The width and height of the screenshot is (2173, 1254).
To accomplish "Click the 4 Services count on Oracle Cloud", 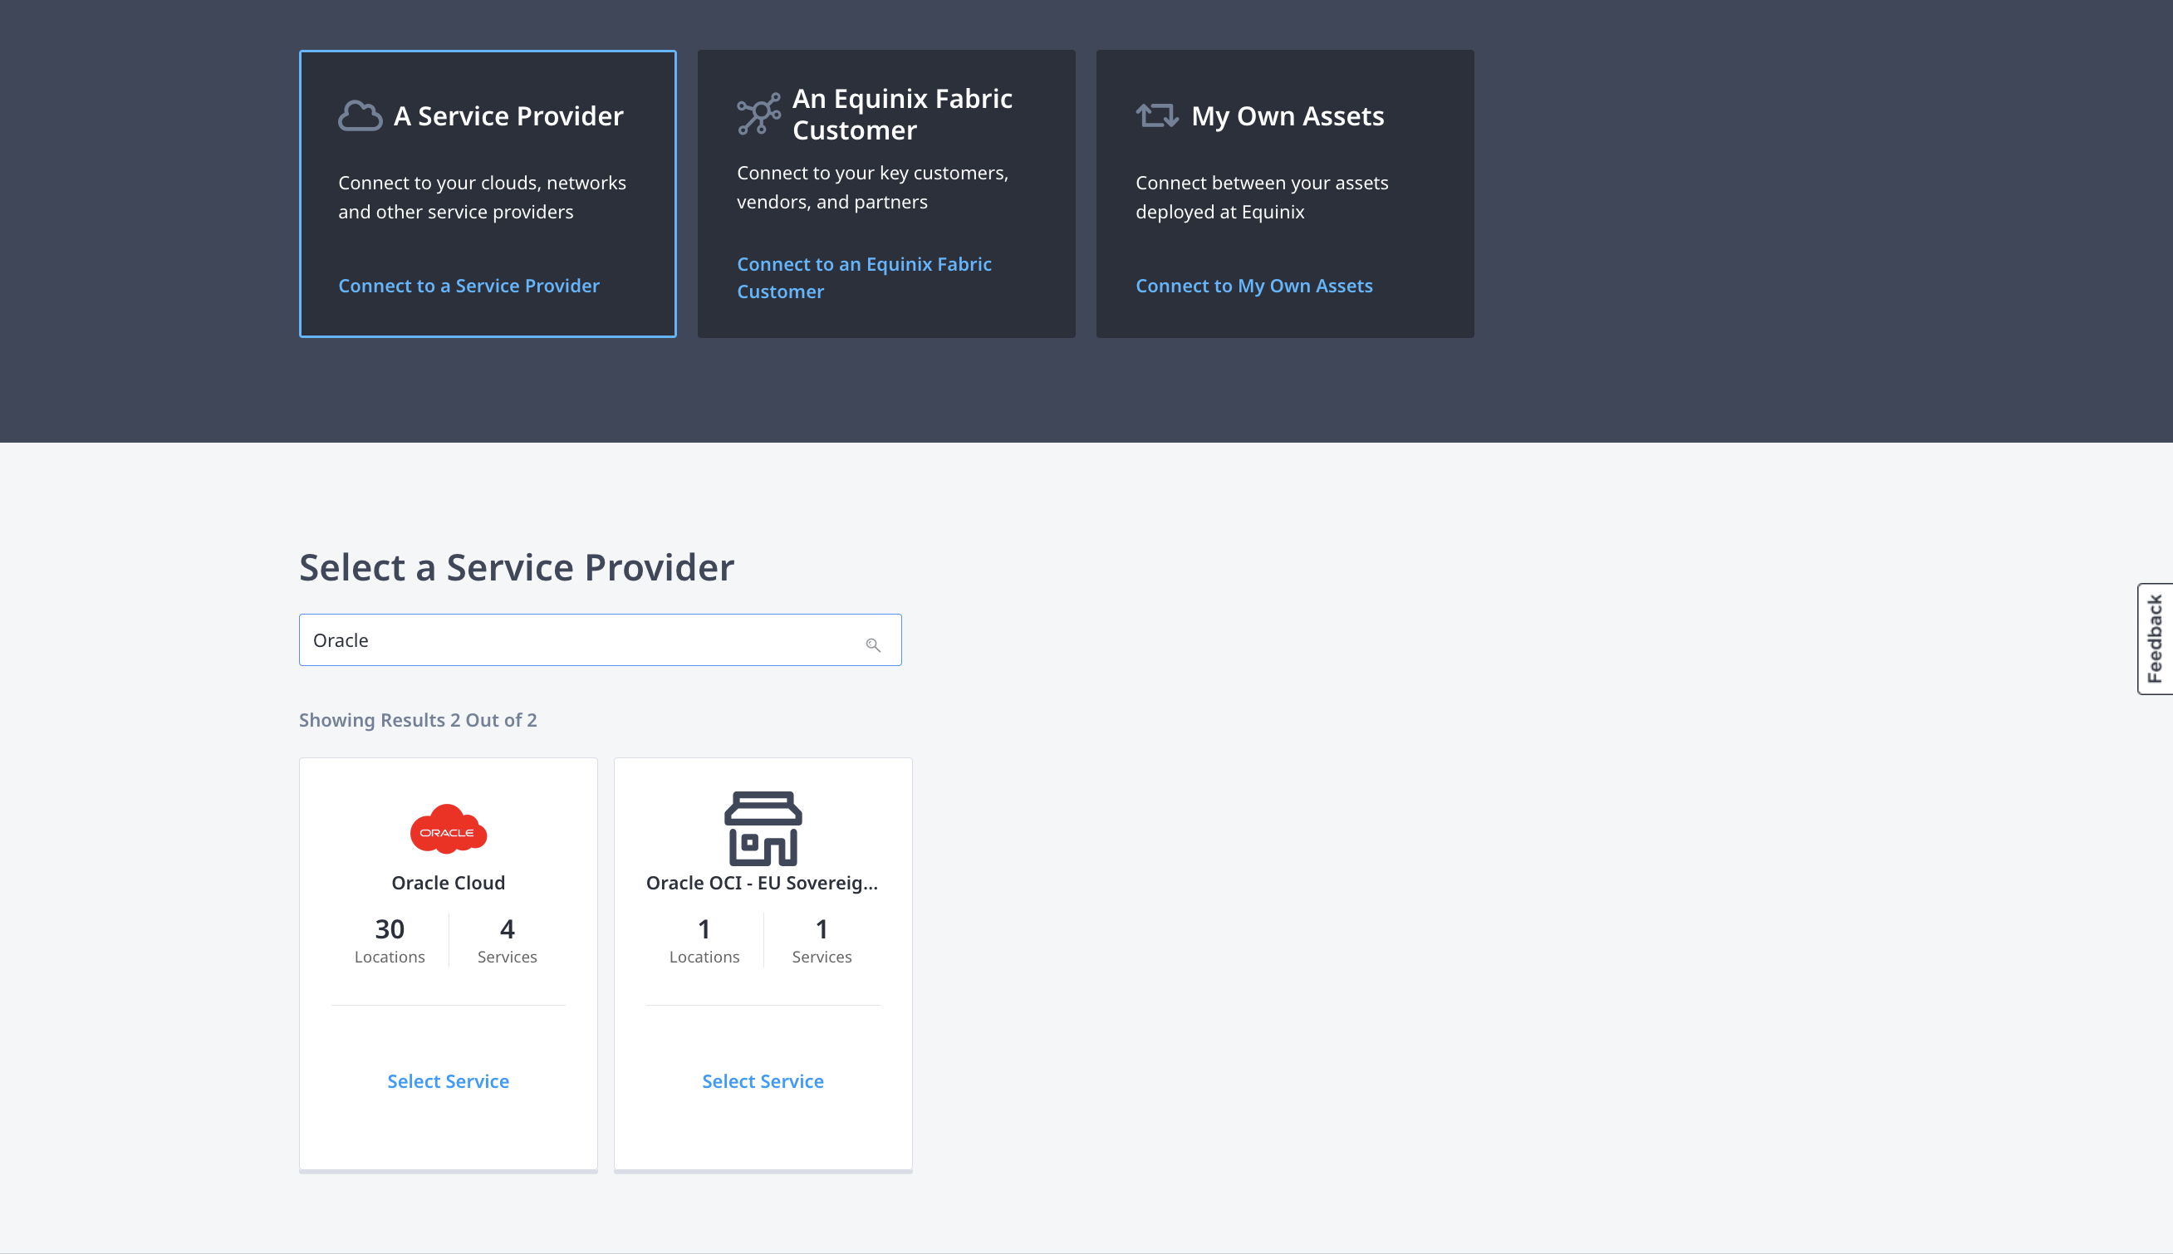I will tap(508, 939).
